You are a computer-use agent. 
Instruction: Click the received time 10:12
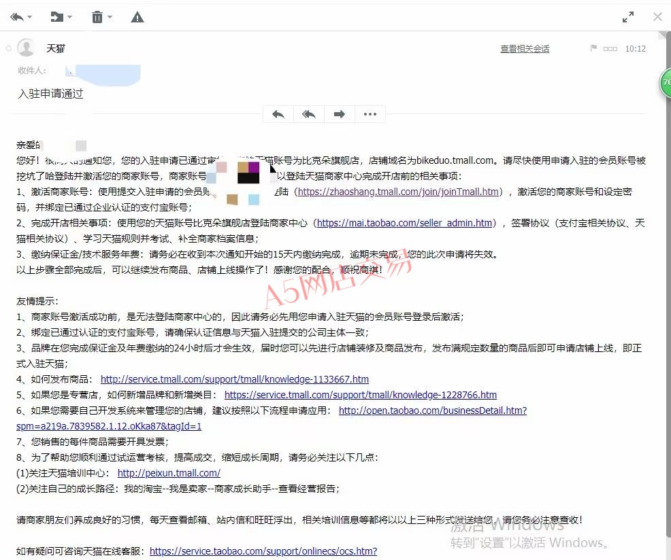coord(635,49)
